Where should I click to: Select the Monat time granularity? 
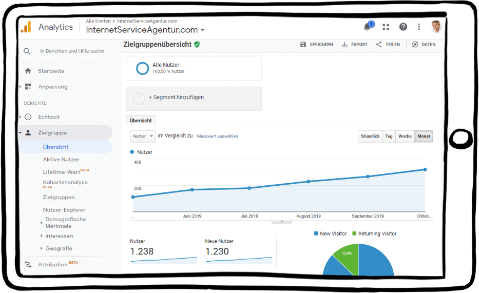[x=424, y=136]
